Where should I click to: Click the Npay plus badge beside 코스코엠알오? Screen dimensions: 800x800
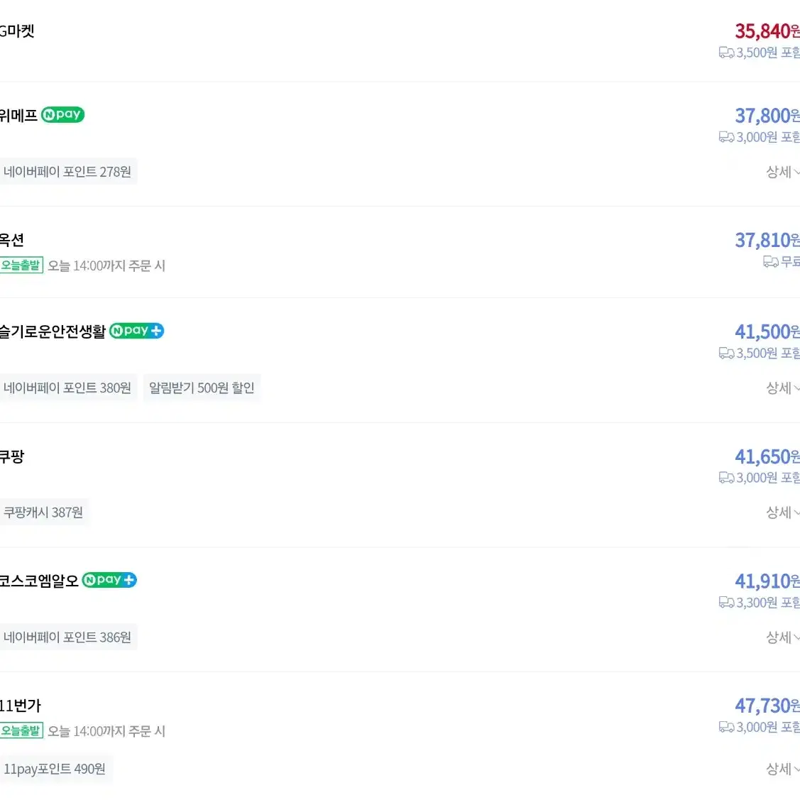coord(109,580)
